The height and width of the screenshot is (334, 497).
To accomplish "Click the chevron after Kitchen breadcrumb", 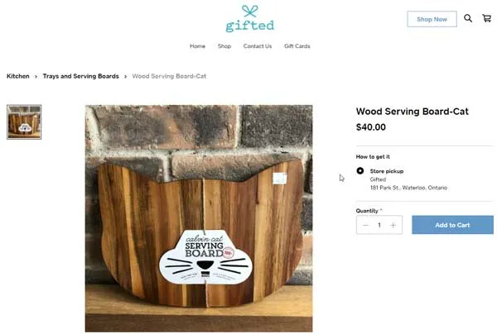I will click(x=36, y=77).
